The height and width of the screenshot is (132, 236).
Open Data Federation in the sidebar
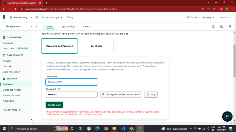(x=11, y=72)
